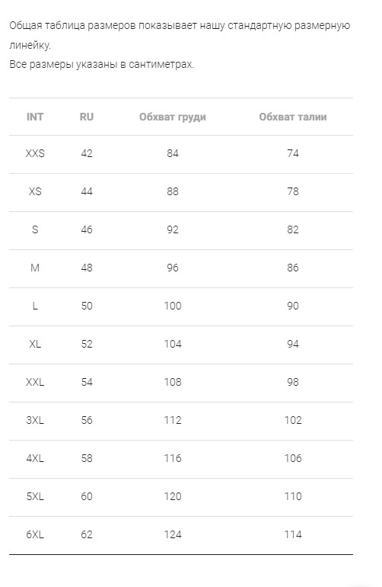This screenshot has height=587, width=382.
Task: Click the RU column header
Action: click(x=86, y=117)
